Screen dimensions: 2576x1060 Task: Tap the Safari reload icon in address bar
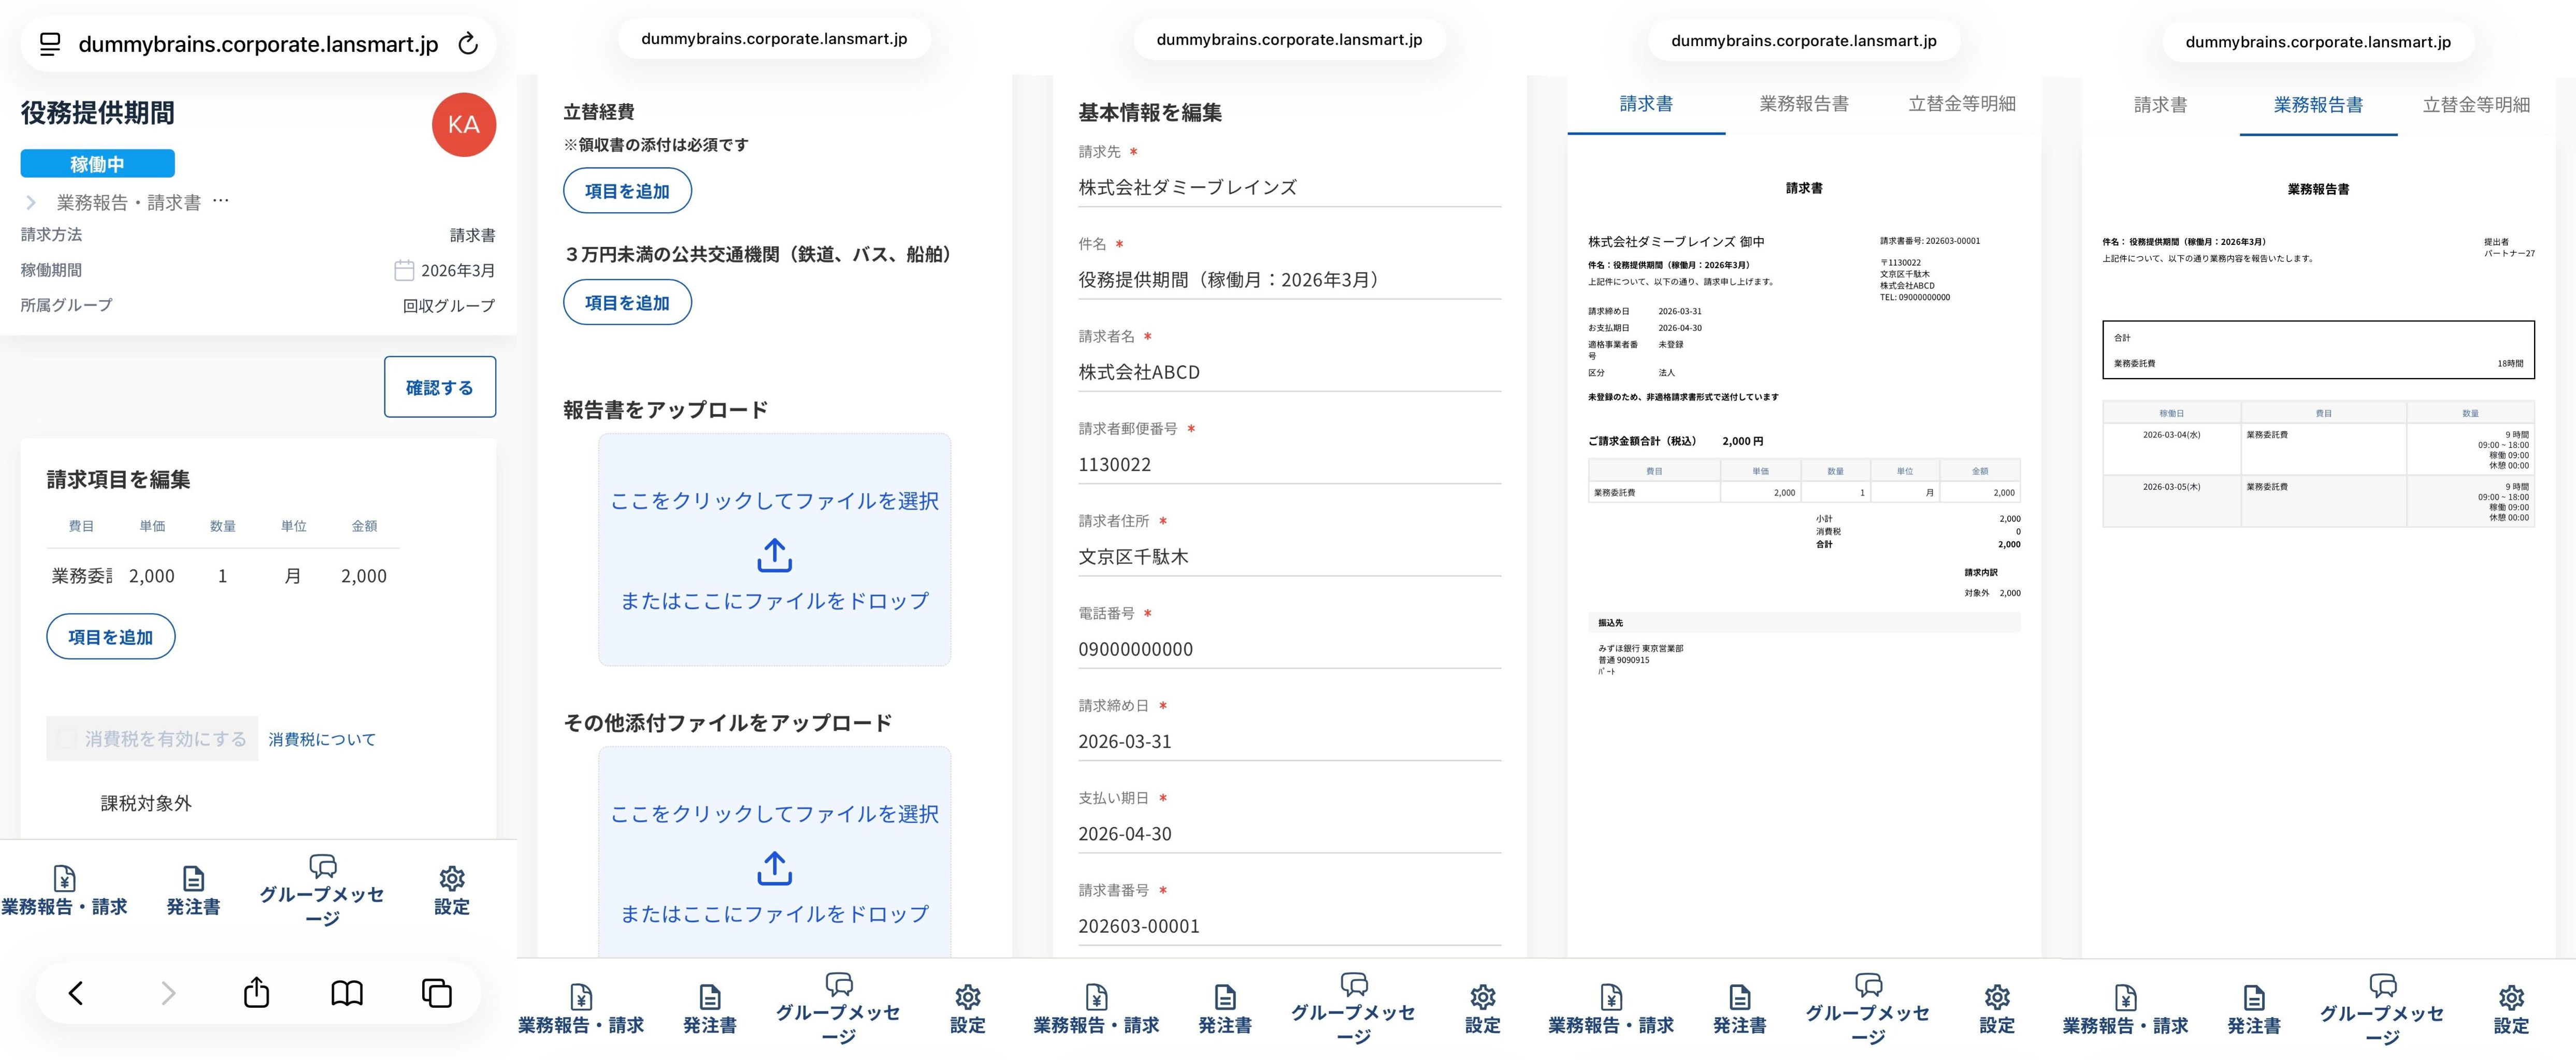(x=467, y=44)
